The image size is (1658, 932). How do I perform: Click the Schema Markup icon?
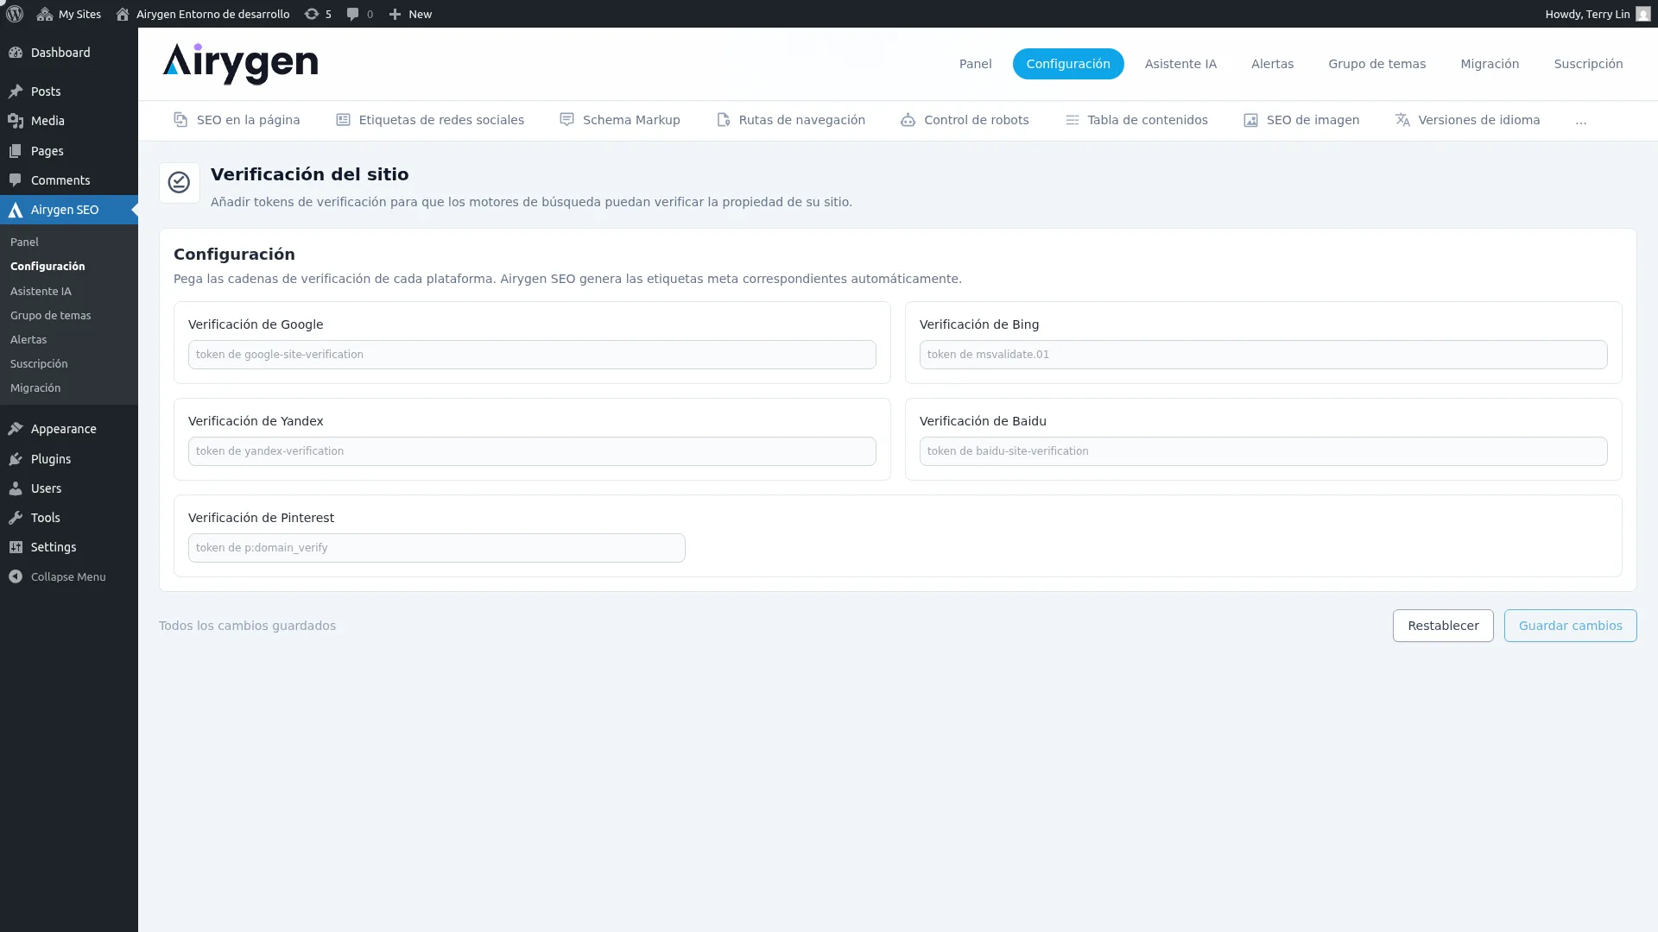(x=566, y=120)
